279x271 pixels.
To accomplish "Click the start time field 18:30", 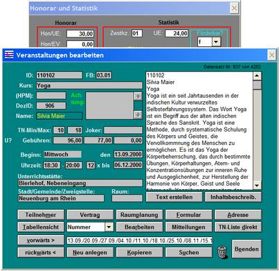I will coord(52,166).
